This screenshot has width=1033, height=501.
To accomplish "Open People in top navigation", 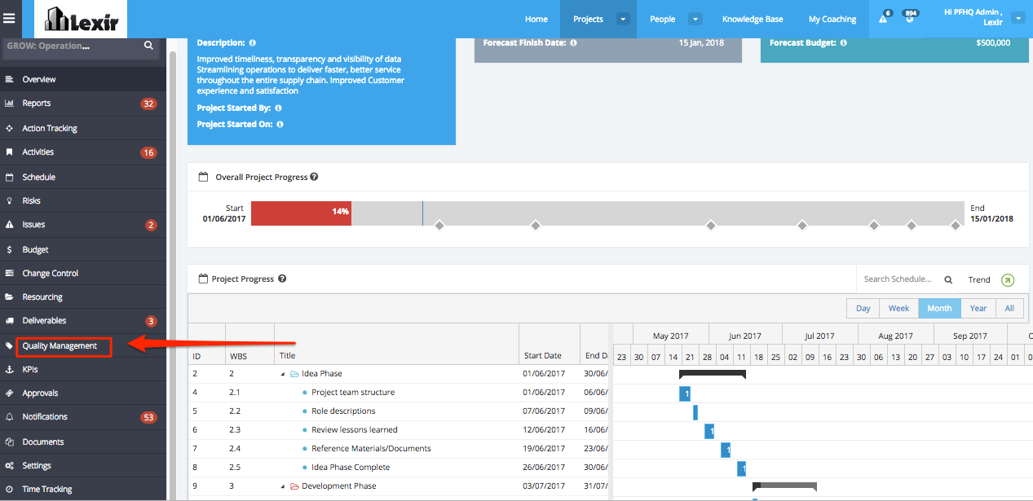I will tap(662, 19).
